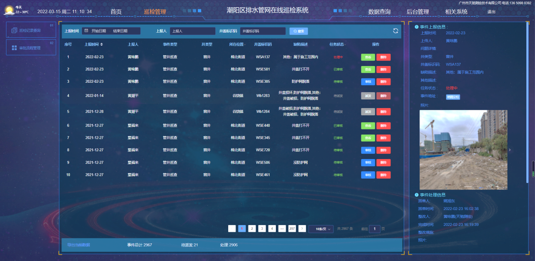
Task: Expand the 任务状态 column filter
Action: tap(345, 45)
